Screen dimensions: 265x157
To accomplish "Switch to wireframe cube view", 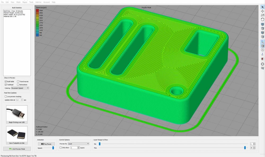I will 262,50.
